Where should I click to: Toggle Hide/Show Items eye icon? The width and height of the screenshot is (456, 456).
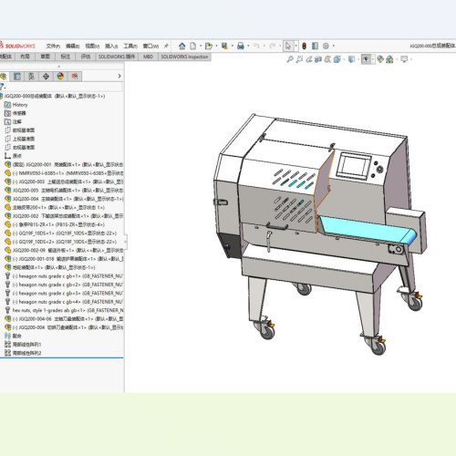(x=366, y=59)
